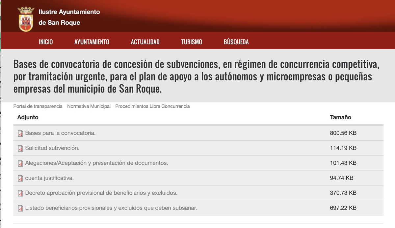Select the 94.74 KB size value
Image resolution: width=395 pixels, height=228 pixels.
(x=342, y=178)
